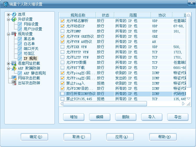Select 网络攻击拦截 in the tree
Viewport: 196px width, 147px height.
pos(29,78)
